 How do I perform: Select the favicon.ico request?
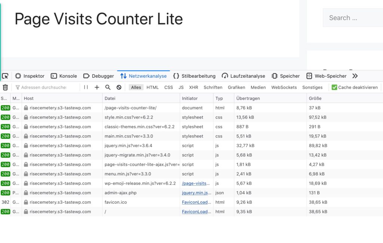pos(191,202)
